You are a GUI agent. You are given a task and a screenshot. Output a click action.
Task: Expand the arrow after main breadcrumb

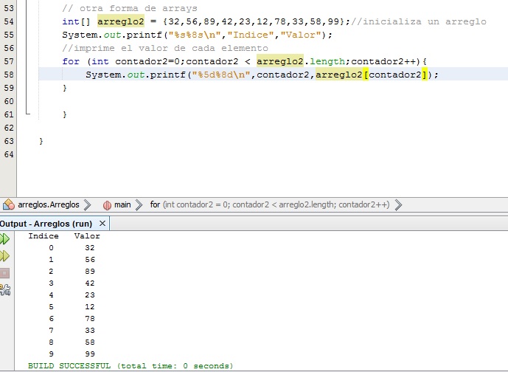(138, 204)
